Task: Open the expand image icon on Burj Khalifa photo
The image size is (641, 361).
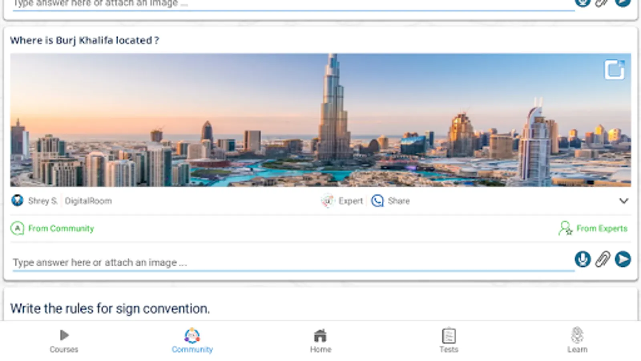Action: 614,70
